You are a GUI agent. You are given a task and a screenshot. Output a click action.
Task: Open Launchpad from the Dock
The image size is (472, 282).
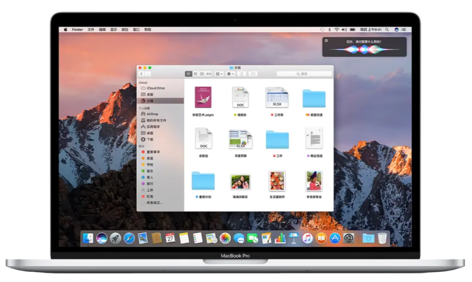pyautogui.click(x=115, y=238)
